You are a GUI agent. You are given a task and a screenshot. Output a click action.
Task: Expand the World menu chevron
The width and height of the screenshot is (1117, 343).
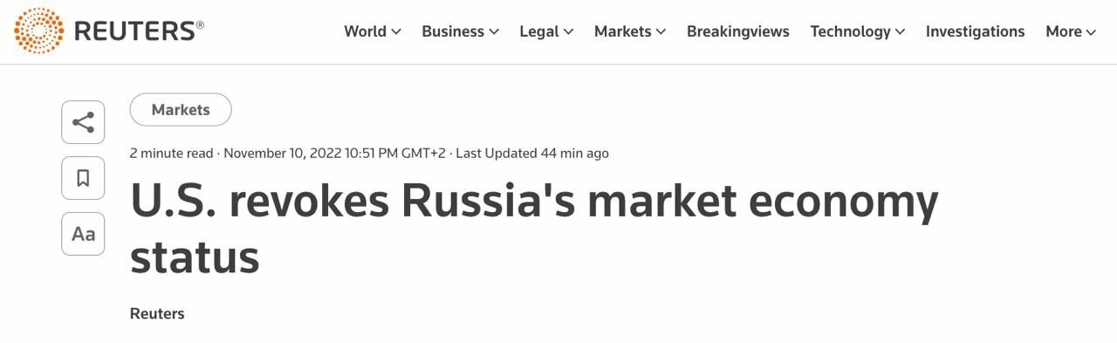coord(396,31)
